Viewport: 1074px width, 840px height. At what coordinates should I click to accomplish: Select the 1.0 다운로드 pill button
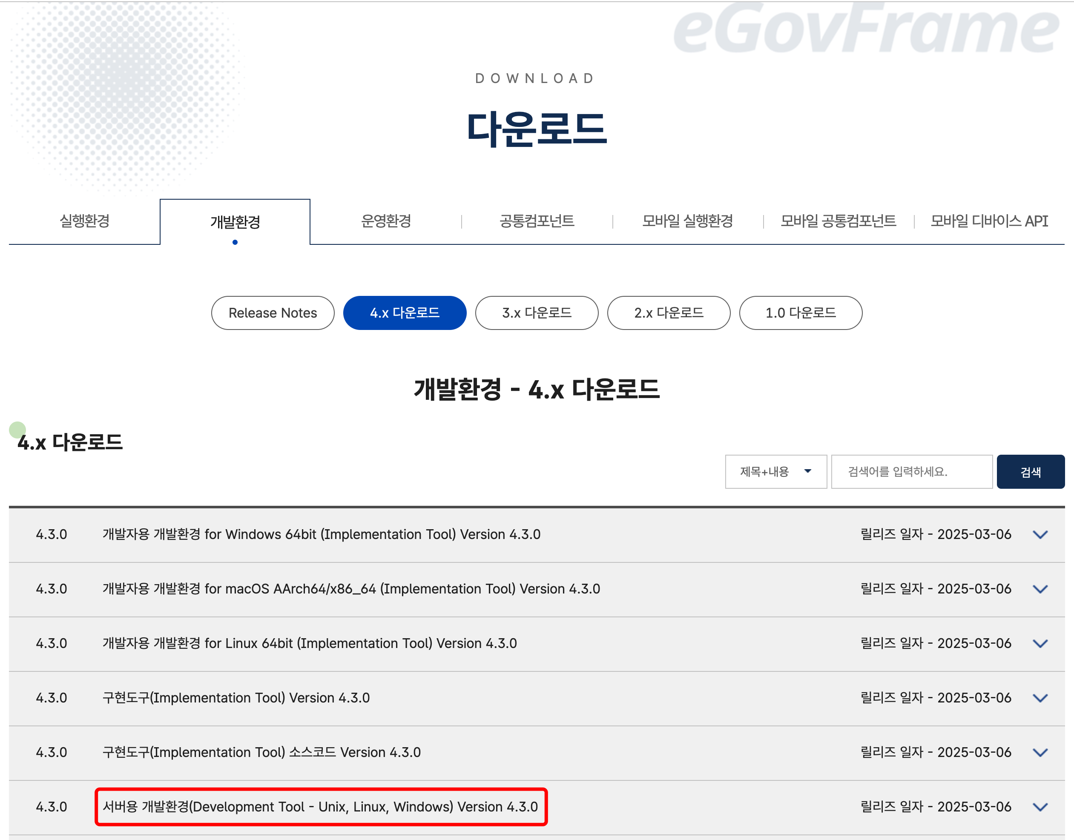[x=801, y=313]
